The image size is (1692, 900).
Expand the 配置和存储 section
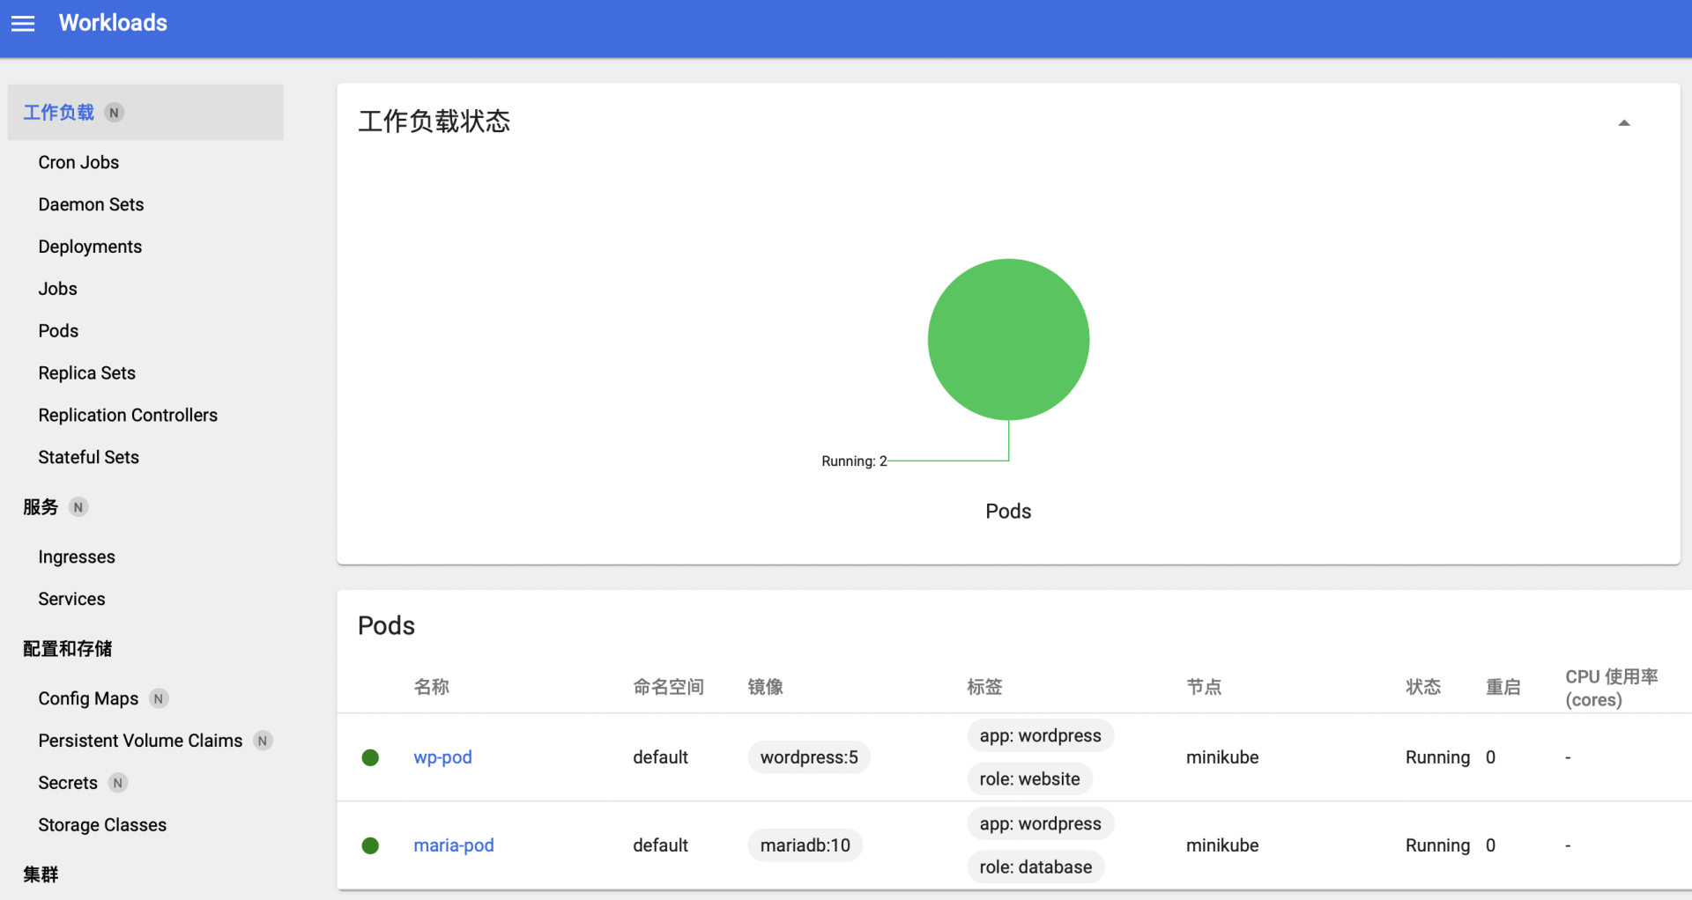[x=67, y=648]
